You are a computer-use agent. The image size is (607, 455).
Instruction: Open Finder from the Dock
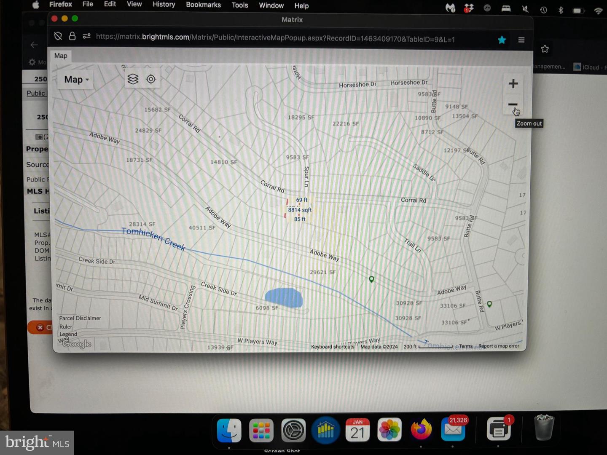[229, 431]
